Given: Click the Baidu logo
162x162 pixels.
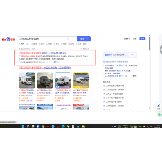Looking at the screenshot, I should [x=8, y=39].
